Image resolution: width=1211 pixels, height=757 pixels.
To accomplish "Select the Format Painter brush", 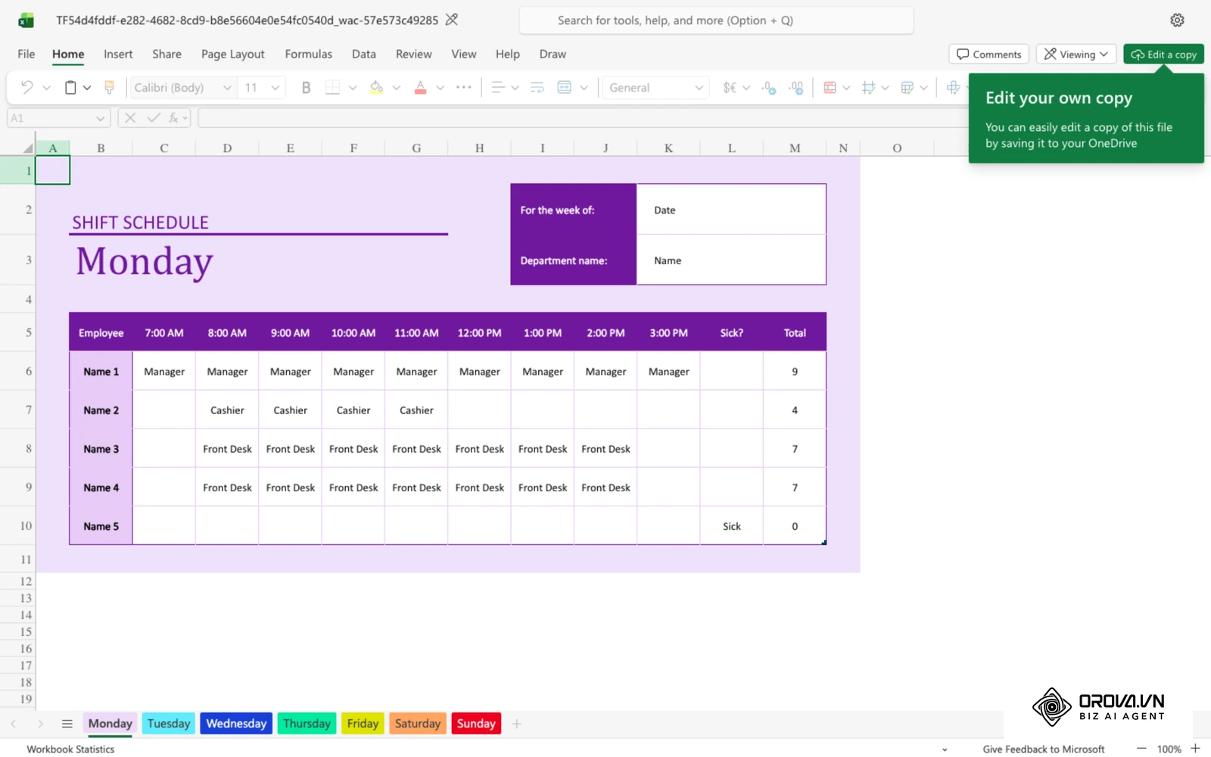I will pos(109,88).
